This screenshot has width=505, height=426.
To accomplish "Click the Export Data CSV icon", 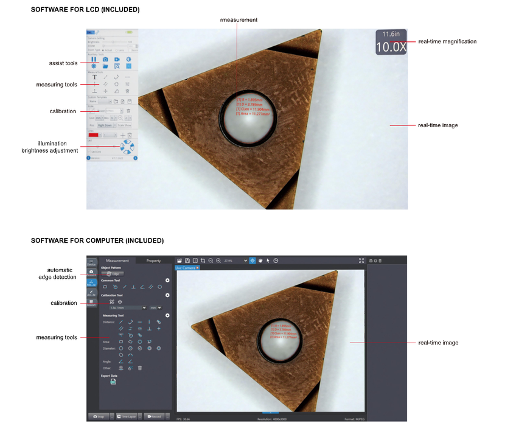I will coord(113,382).
